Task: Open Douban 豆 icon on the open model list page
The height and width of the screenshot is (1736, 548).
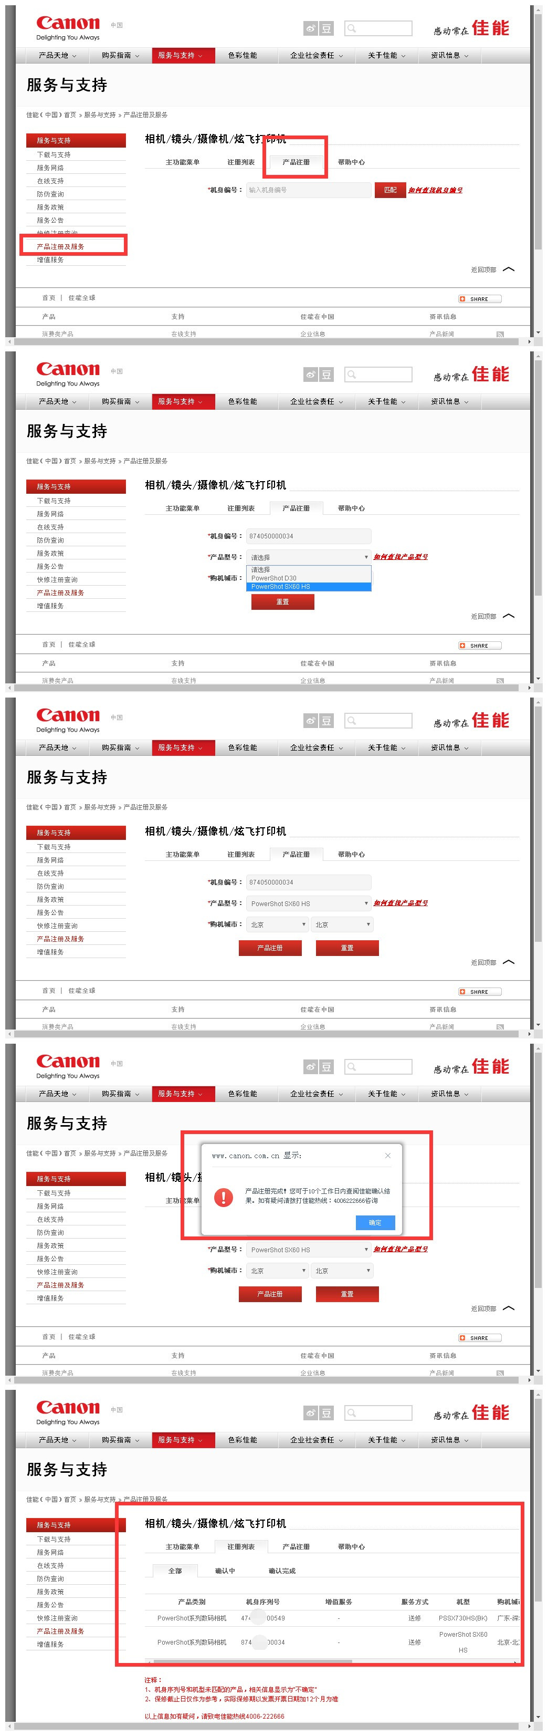Action: [326, 375]
